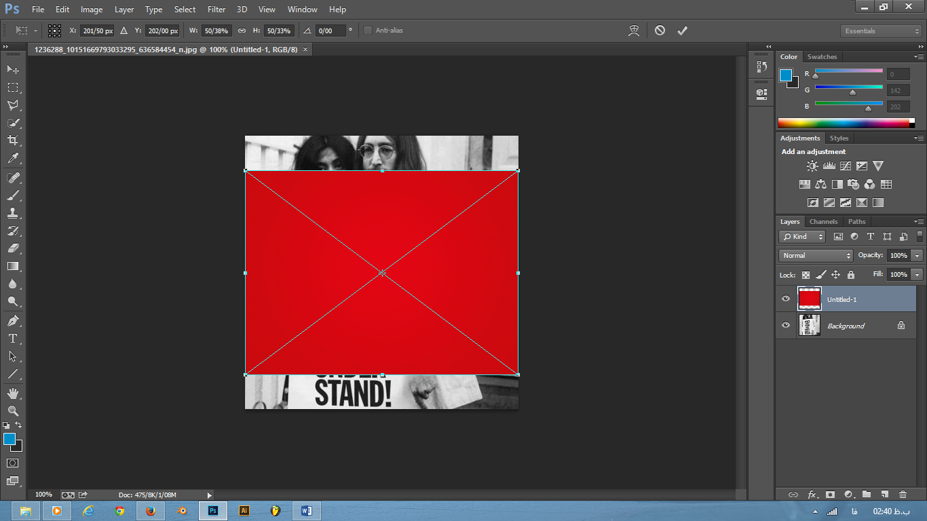Expand the layer Opacity dropdown arrow
The height and width of the screenshot is (521, 927).
(917, 256)
